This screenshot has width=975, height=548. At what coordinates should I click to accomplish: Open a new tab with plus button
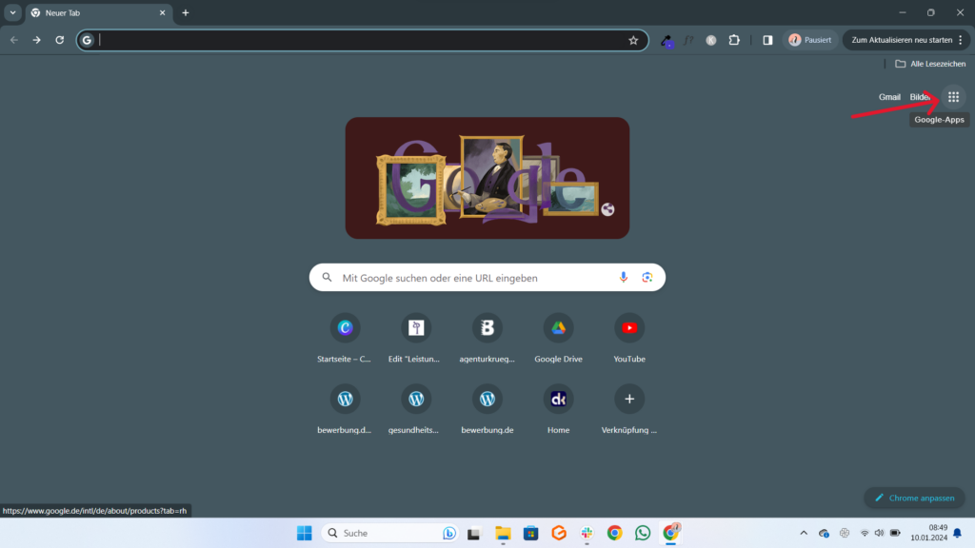(186, 12)
